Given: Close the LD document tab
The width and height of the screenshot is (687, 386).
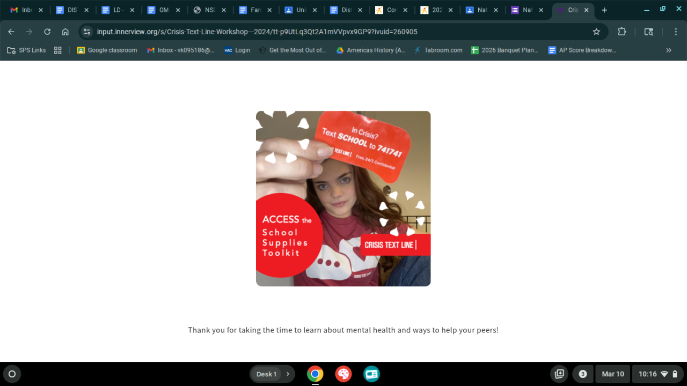Looking at the screenshot, I should pyautogui.click(x=132, y=10).
